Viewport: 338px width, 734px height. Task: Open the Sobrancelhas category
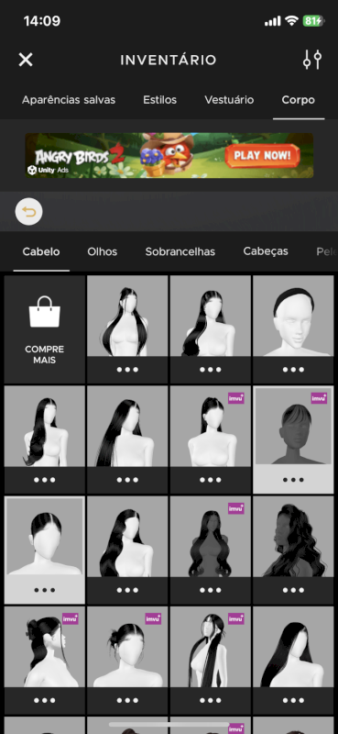[180, 251]
